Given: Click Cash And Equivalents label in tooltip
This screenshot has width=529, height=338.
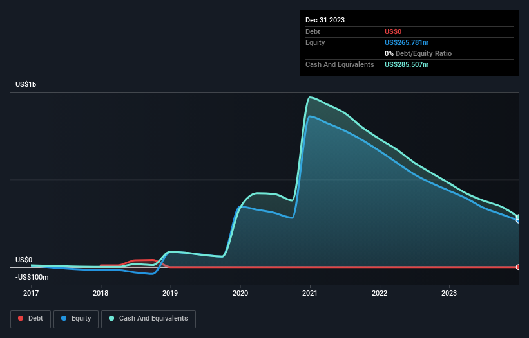Looking at the screenshot, I should tap(340, 64).
